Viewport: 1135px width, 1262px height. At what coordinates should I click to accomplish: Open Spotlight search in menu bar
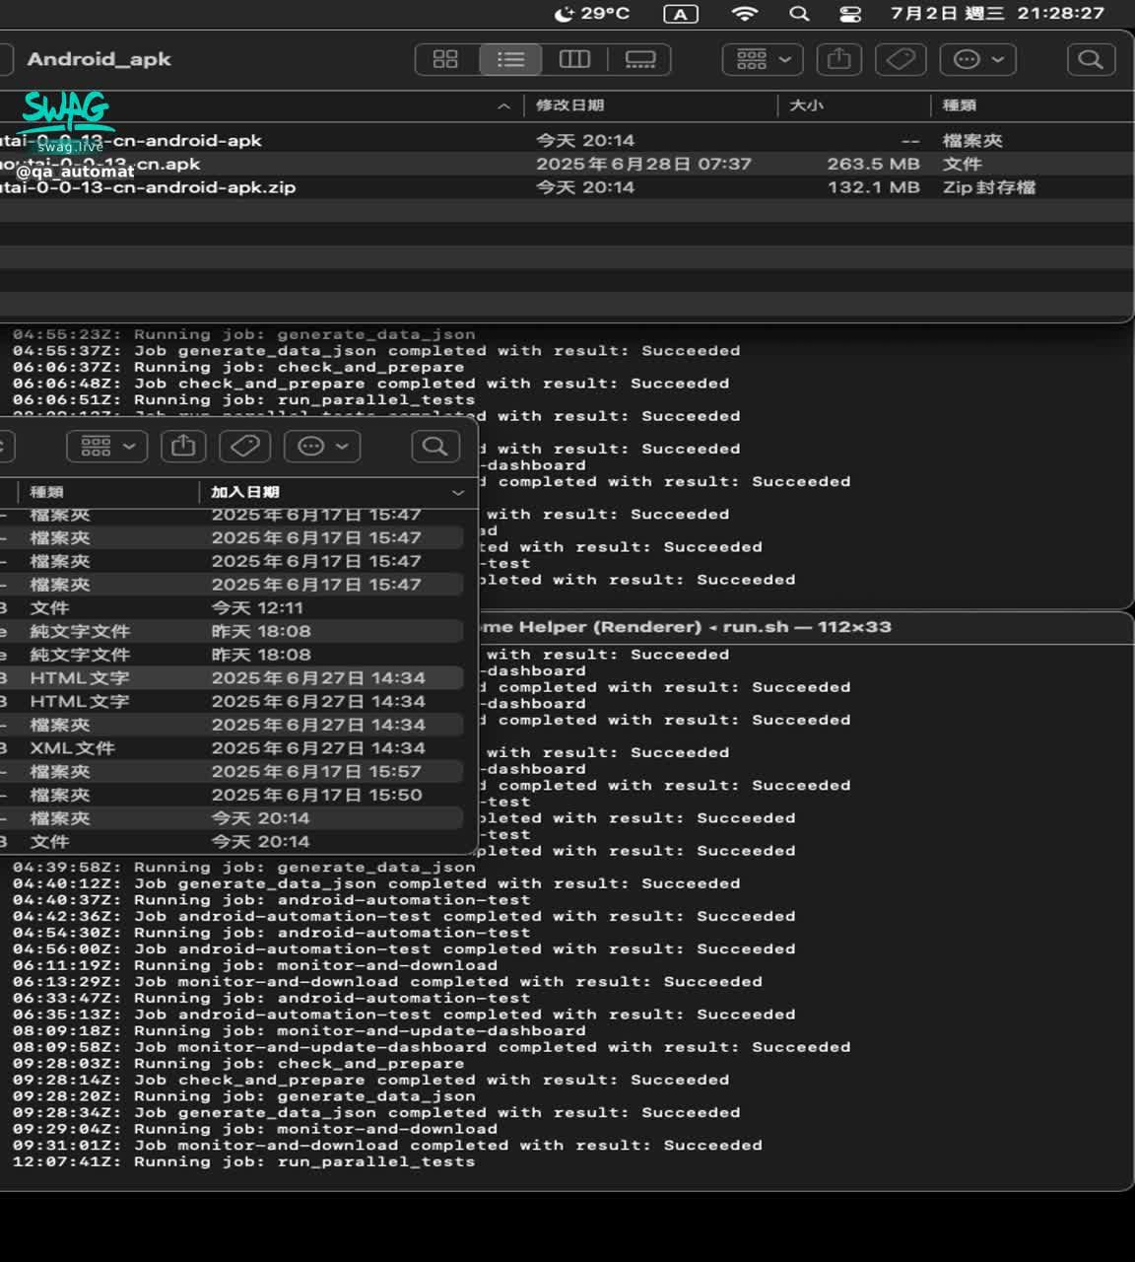click(x=799, y=14)
